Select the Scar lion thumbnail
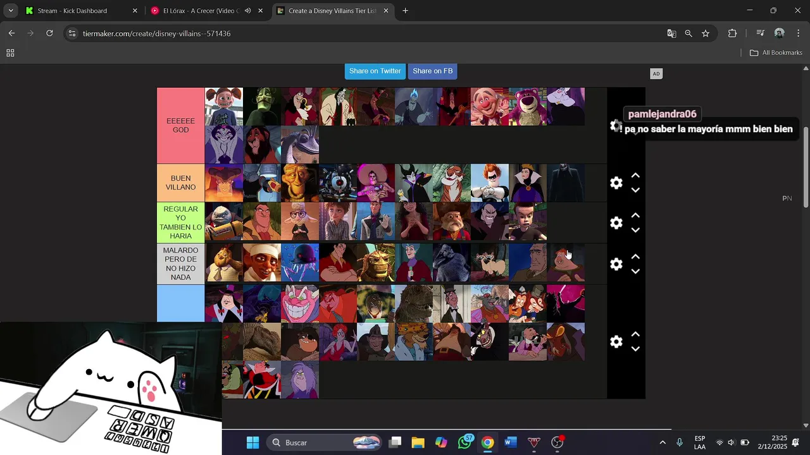This screenshot has height=455, width=810. tap(262, 145)
